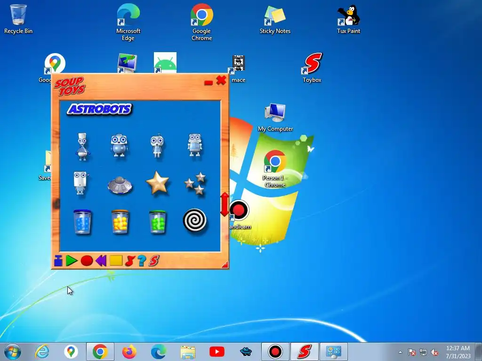Select the Android robot desktop shortcut
482x361 pixels.
tap(165, 63)
